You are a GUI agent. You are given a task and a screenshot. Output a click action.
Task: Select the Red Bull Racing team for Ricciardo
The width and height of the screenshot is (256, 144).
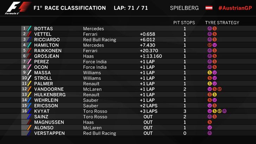(x=100, y=40)
